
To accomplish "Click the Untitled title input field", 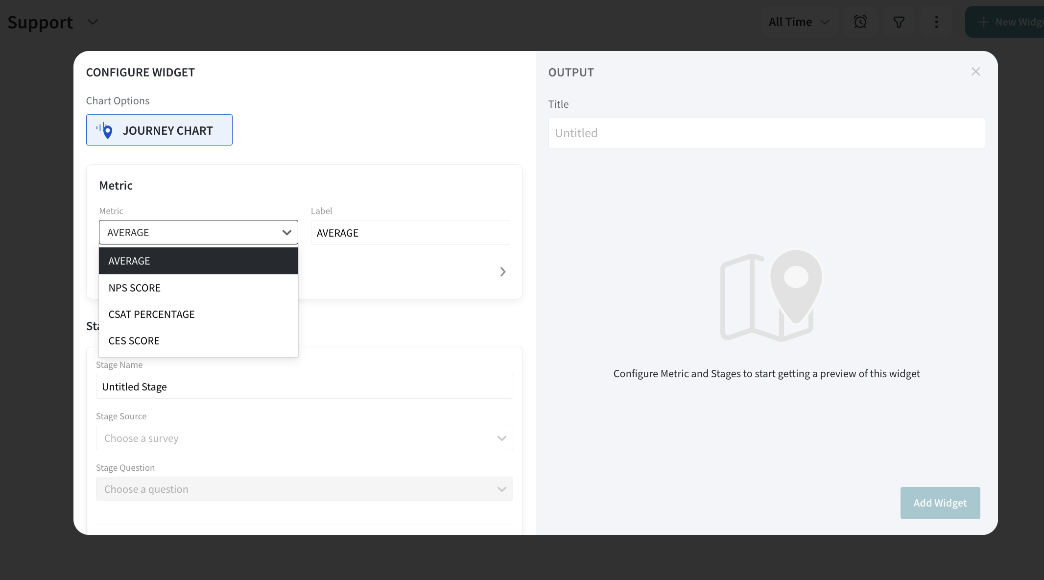I will tap(766, 133).
